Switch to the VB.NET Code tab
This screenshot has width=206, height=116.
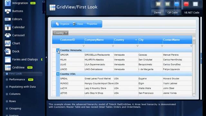coord(192,13)
